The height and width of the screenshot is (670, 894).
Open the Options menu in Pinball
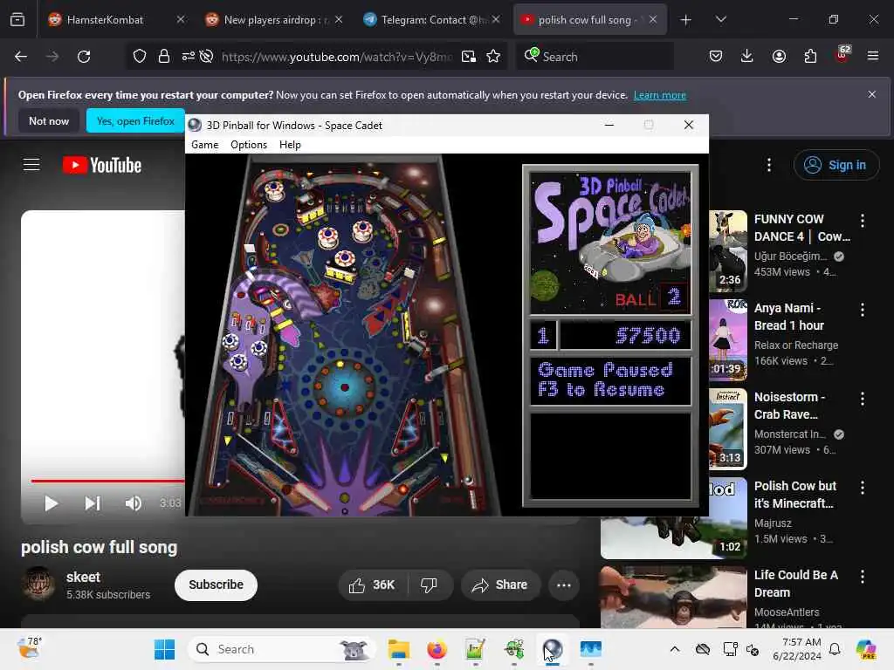[x=249, y=145]
